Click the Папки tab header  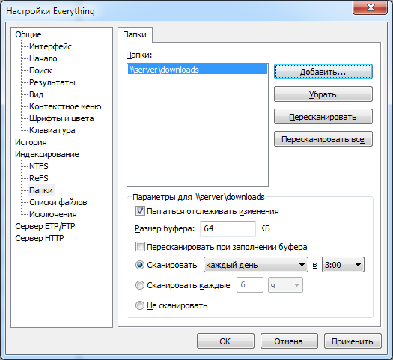[135, 34]
